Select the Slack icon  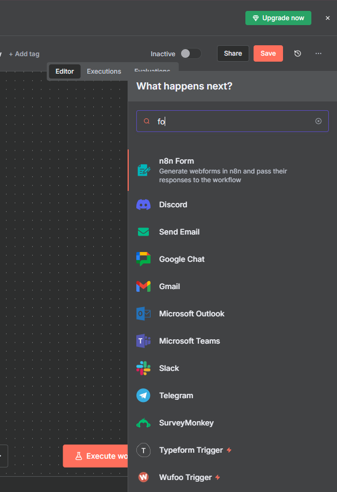coord(143,368)
